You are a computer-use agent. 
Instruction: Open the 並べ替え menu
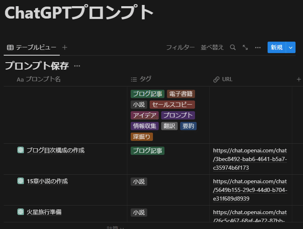(x=212, y=47)
